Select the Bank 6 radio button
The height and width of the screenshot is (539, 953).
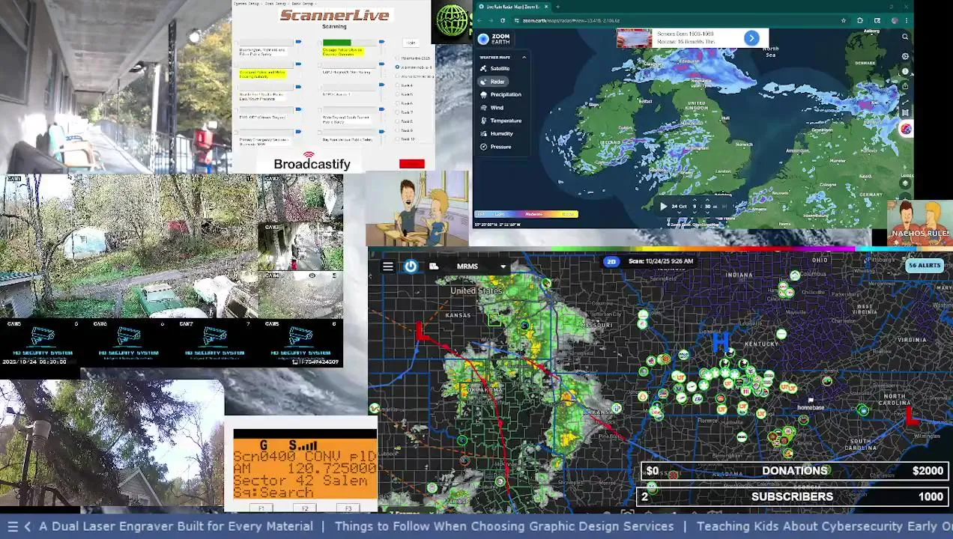pos(398,103)
